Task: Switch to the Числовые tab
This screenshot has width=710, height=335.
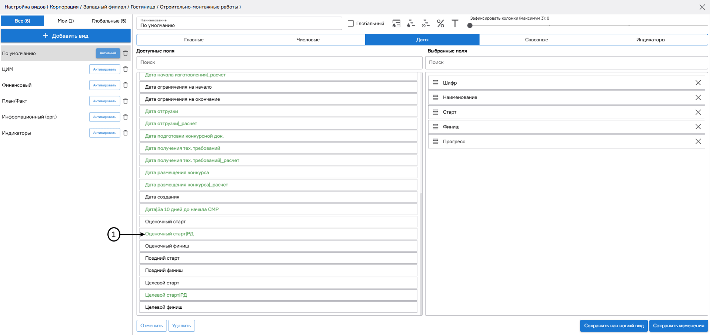Action: coord(308,40)
